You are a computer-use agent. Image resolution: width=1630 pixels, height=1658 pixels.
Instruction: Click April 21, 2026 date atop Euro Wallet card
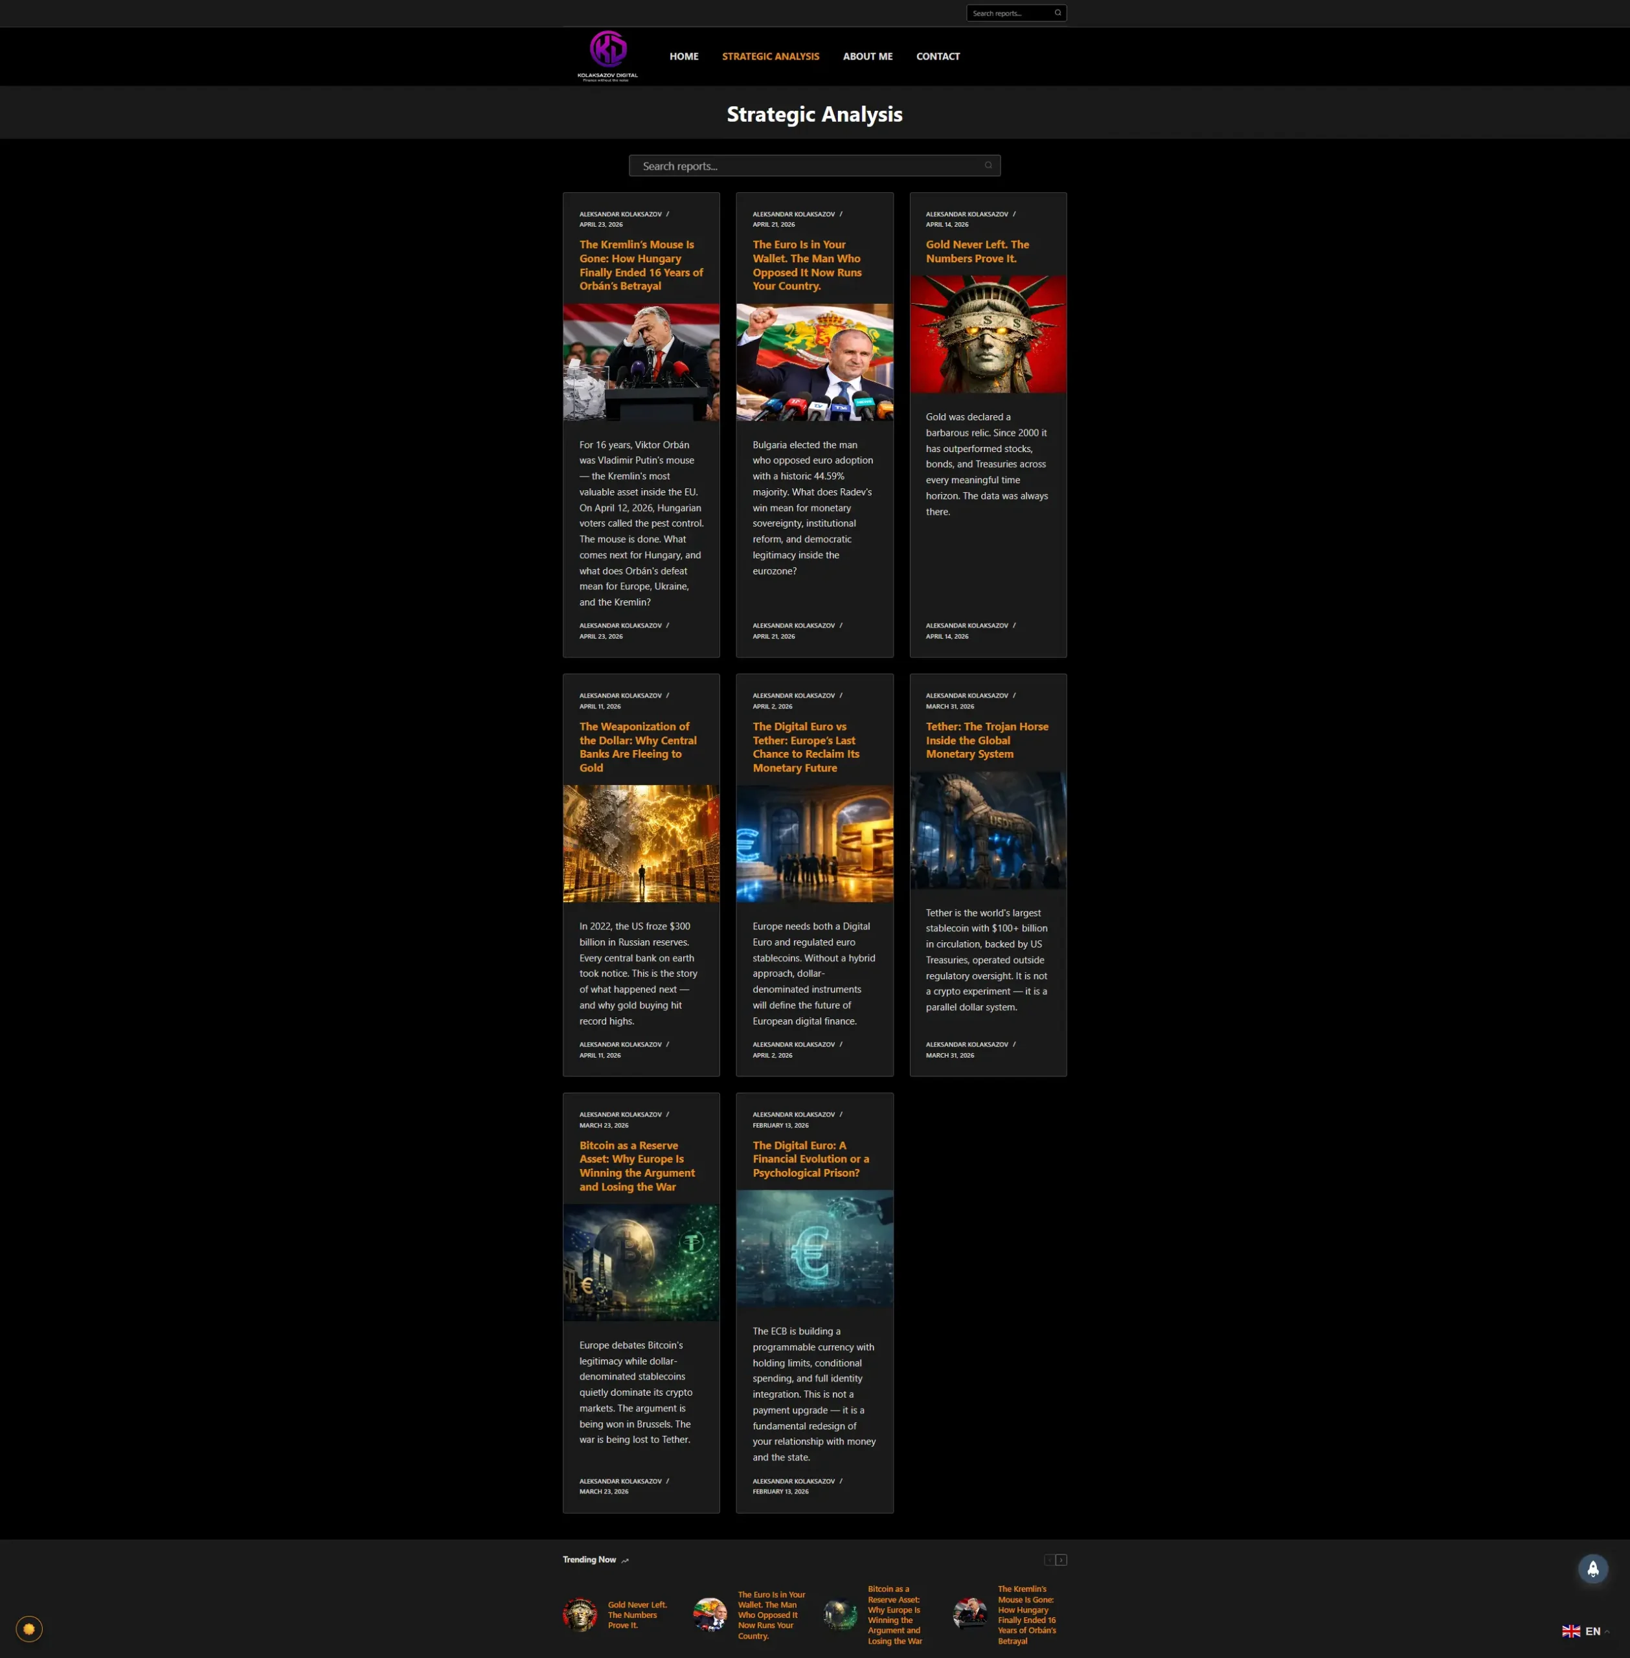coord(773,224)
